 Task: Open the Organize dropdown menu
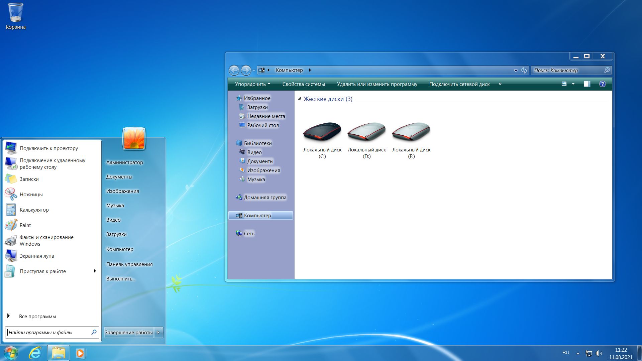pos(252,84)
